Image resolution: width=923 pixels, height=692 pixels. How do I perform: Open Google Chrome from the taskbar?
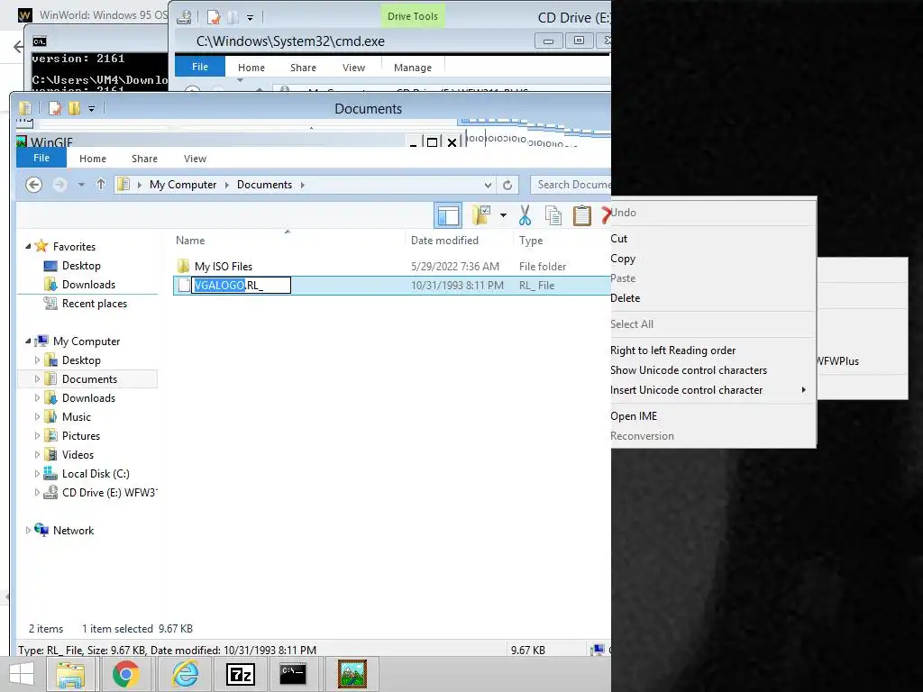(126, 674)
